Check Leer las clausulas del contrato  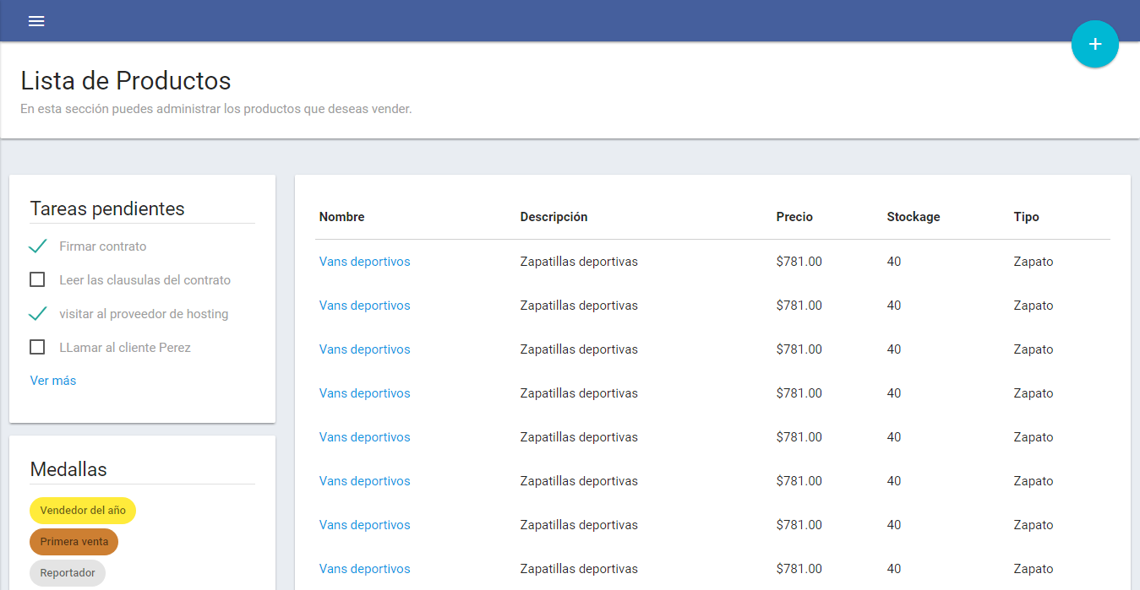pos(37,279)
